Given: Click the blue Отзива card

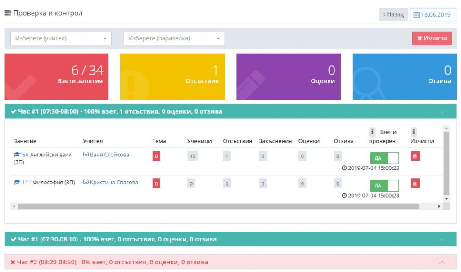Looking at the screenshot, I should 405,76.
